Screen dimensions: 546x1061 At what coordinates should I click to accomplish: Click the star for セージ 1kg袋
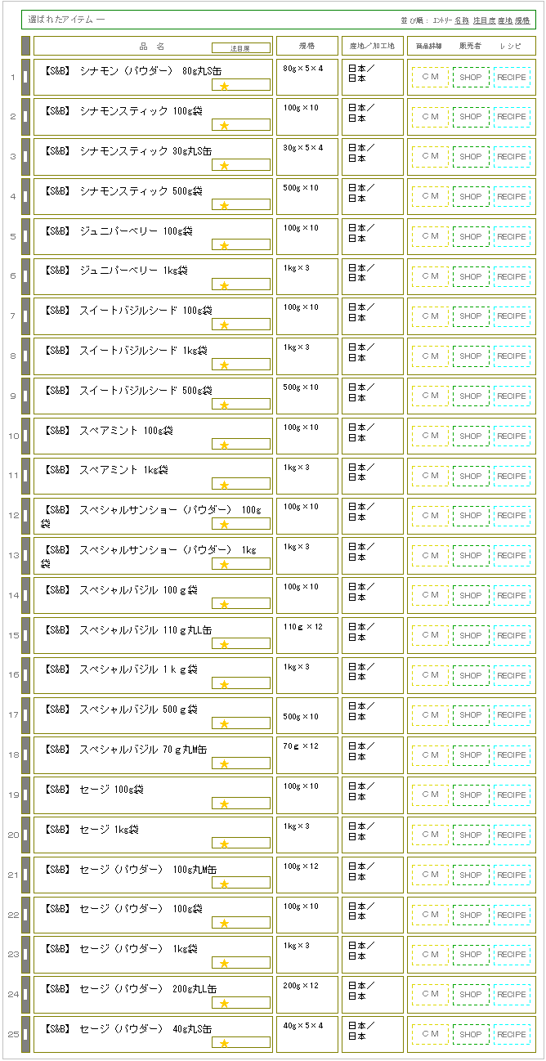(224, 844)
